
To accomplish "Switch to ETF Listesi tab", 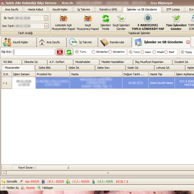I will [x=173, y=9].
